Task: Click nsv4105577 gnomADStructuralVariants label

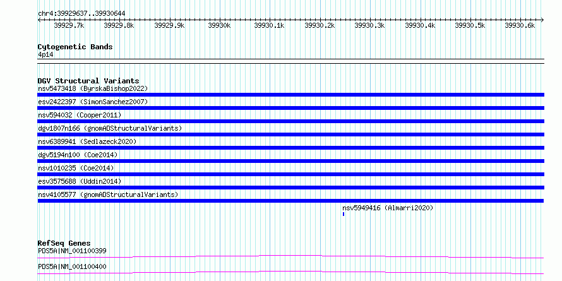Action: click(x=108, y=194)
